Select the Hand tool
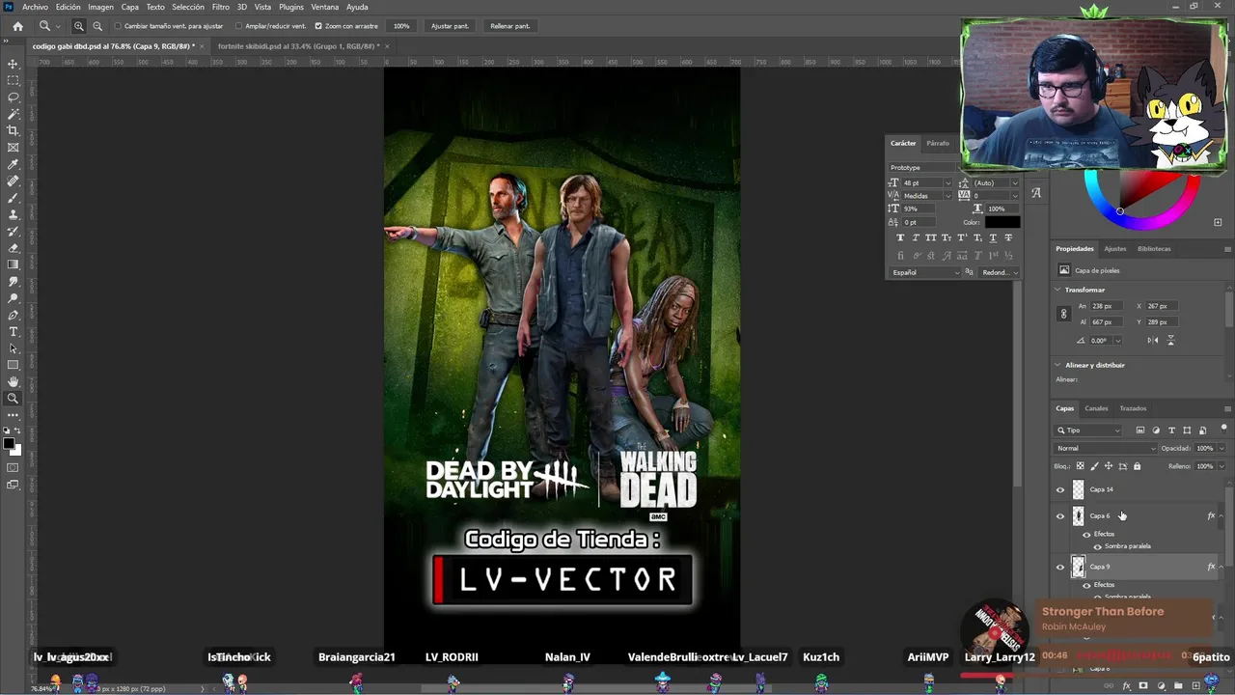Screen dimensions: 1235x695 [x=13, y=382]
